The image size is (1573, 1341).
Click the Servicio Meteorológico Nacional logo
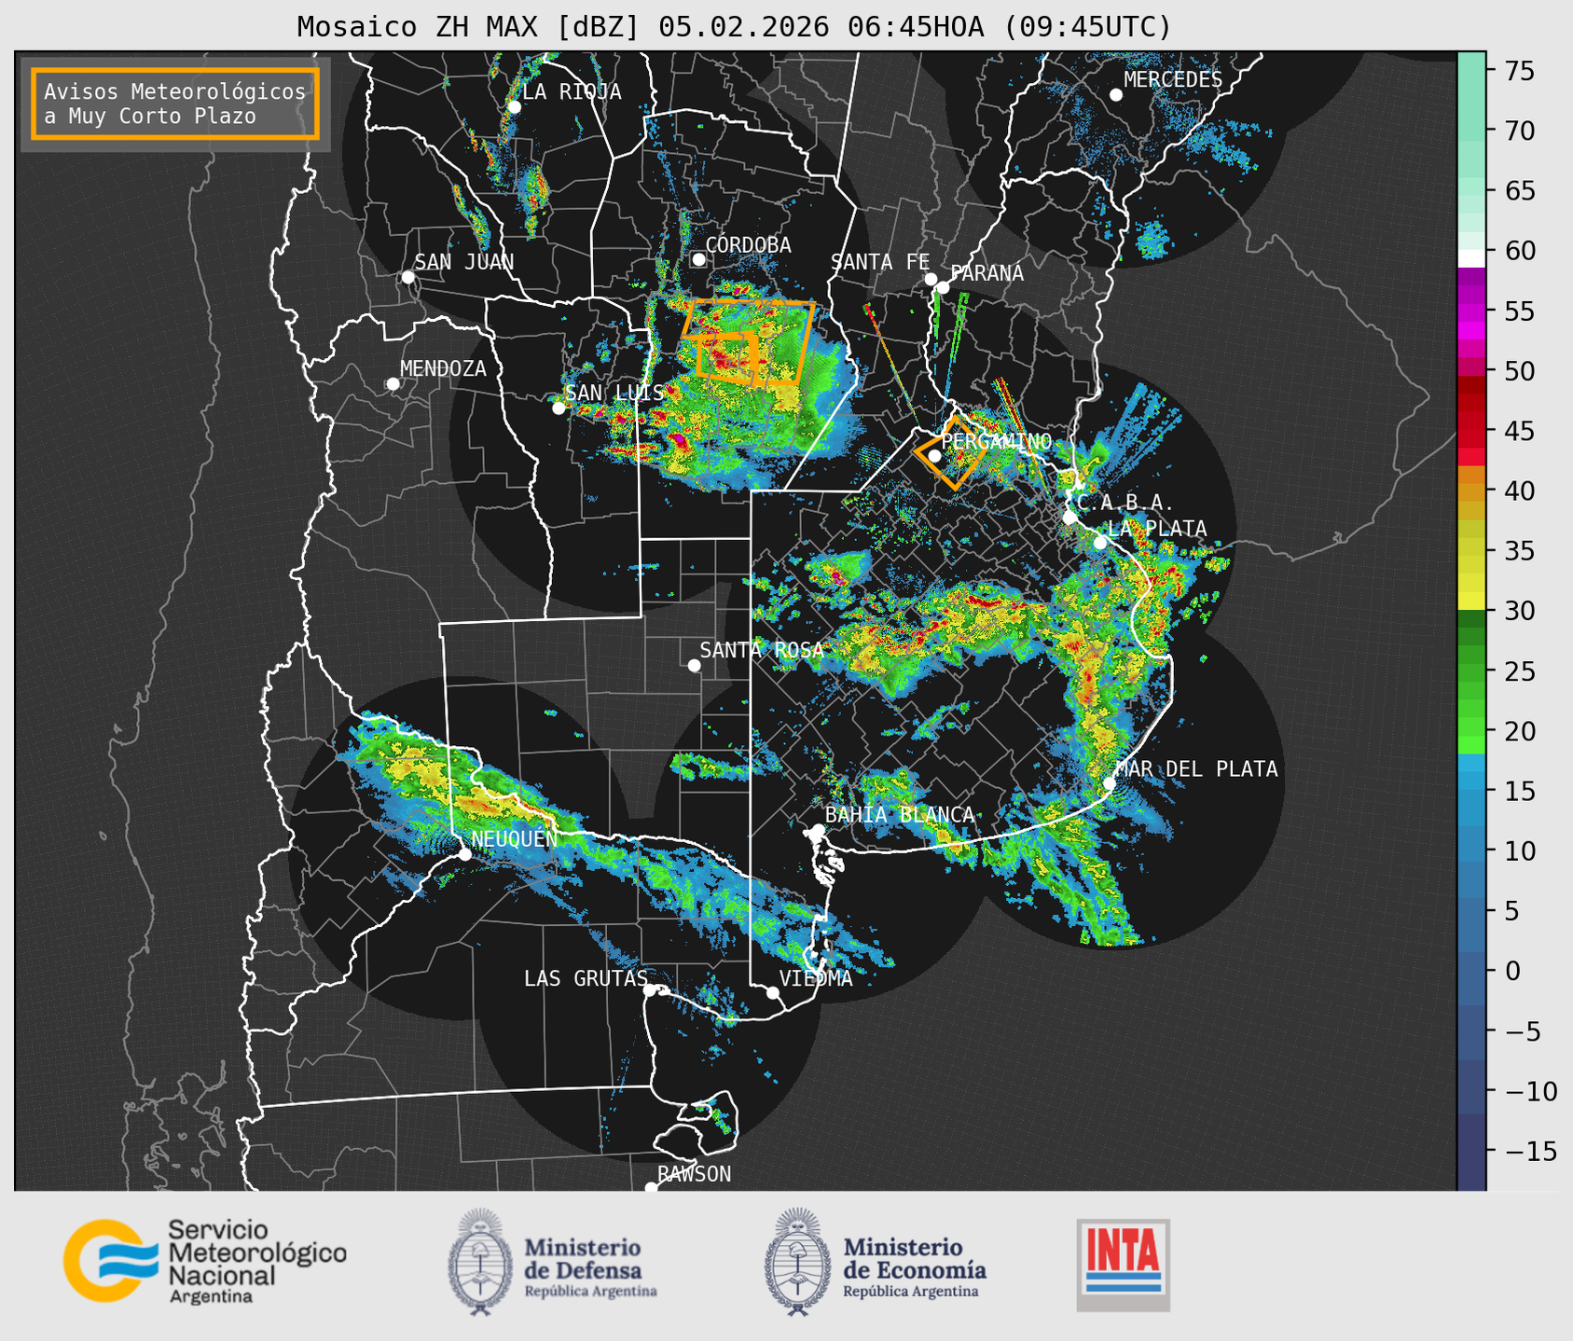click(x=204, y=1261)
